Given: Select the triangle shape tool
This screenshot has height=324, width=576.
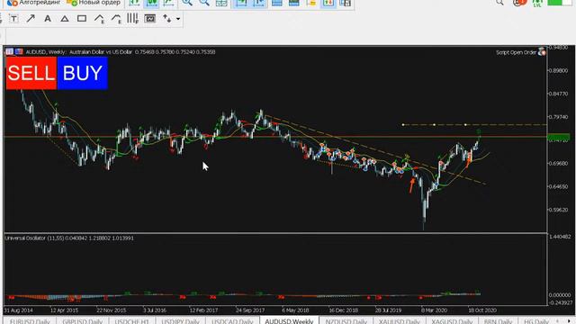Looking at the screenshot, I should [x=65, y=18].
